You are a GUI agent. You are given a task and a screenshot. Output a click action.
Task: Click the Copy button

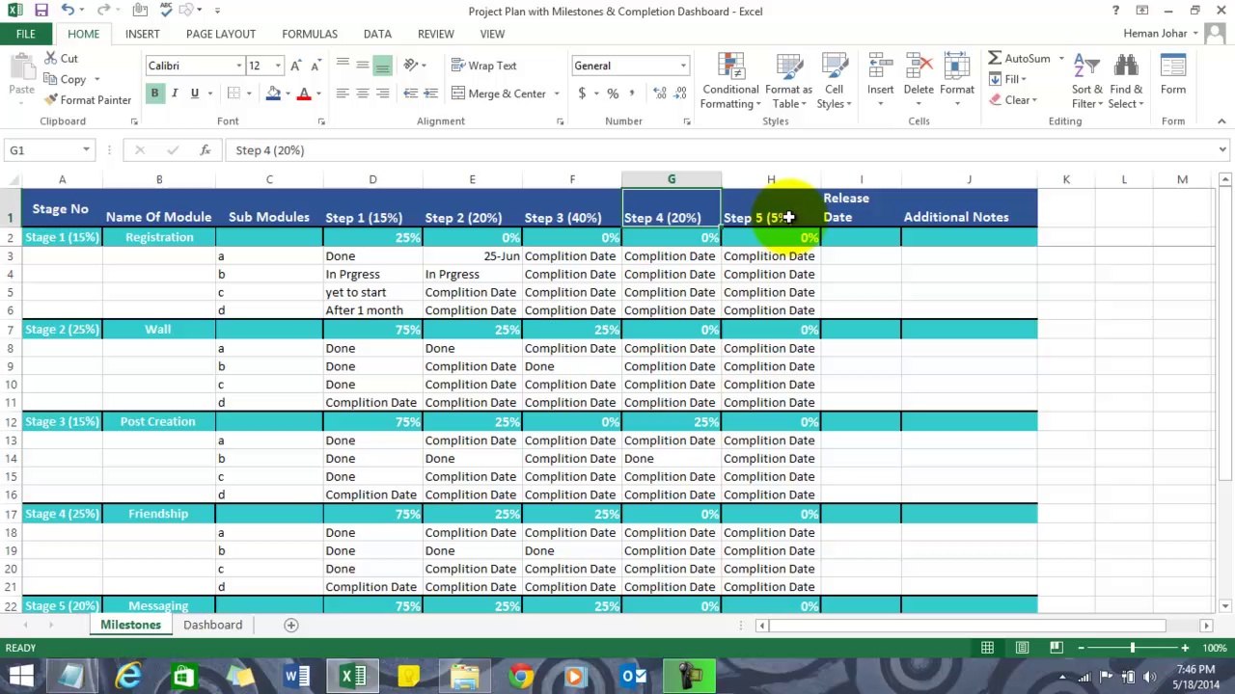(65, 79)
